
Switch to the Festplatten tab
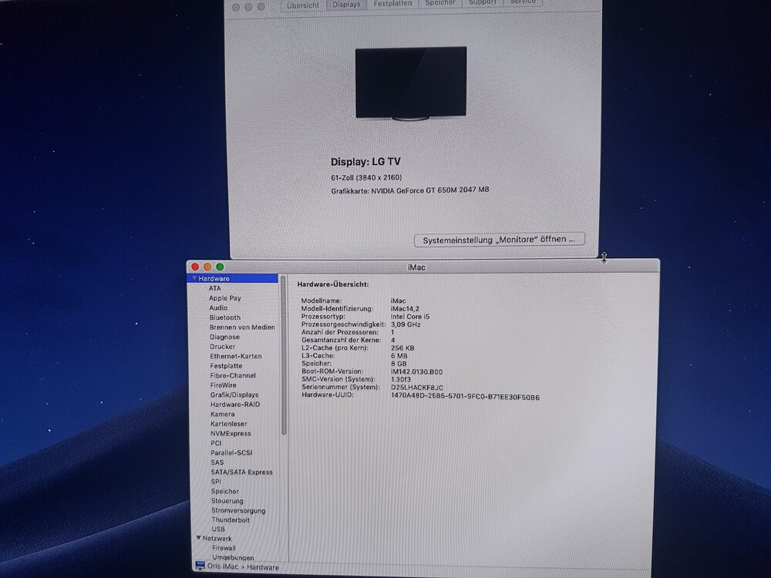tap(392, 3)
